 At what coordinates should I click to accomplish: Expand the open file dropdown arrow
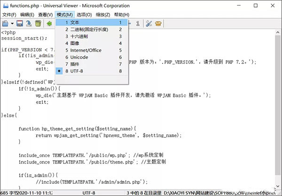11,23
